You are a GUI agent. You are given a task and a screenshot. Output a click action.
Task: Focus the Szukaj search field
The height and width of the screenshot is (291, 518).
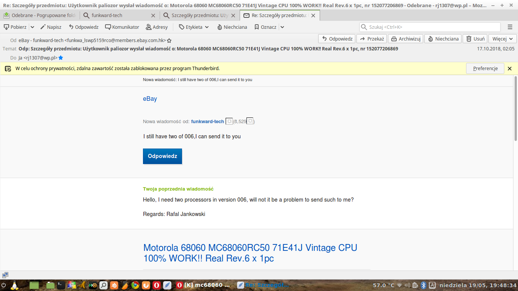[430, 27]
